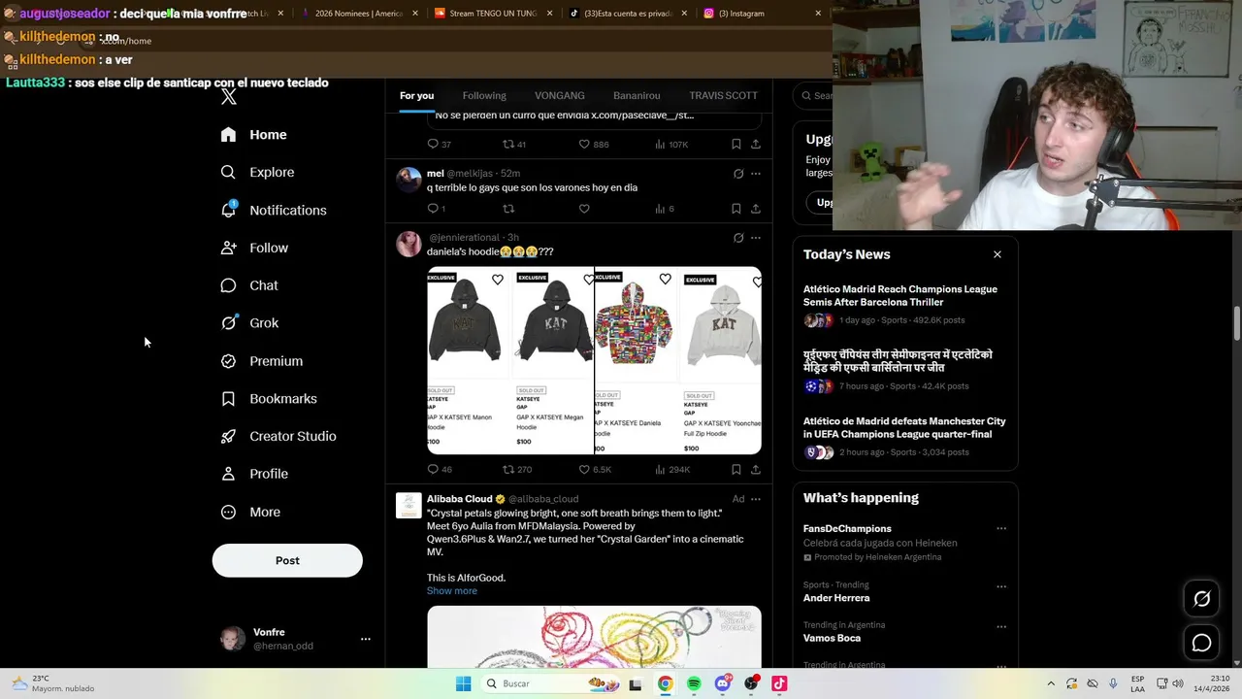
Task: Like mel's post
Action: click(x=584, y=209)
